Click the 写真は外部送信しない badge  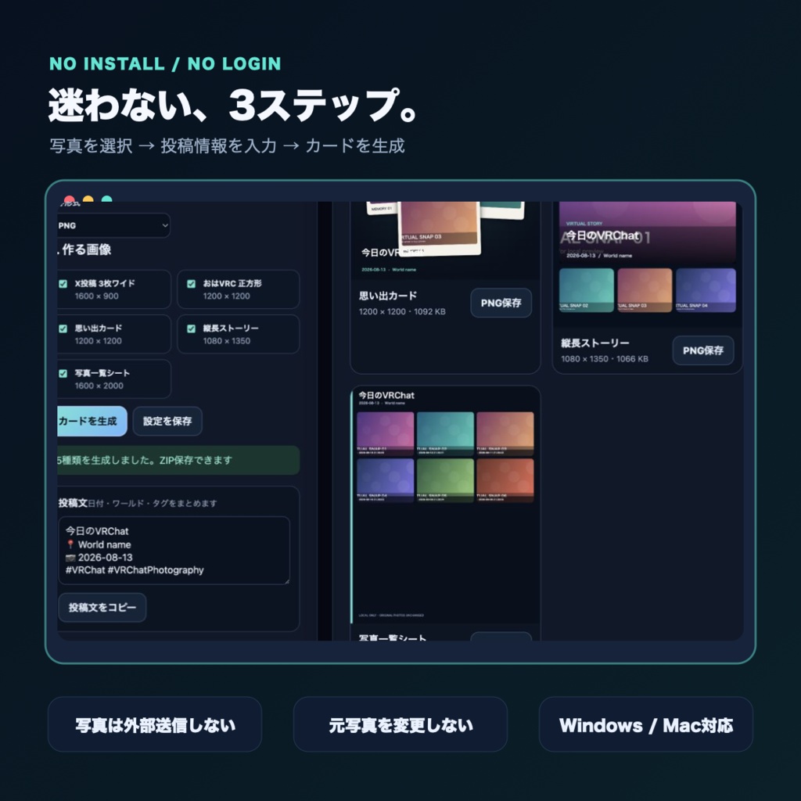pyautogui.click(x=155, y=724)
